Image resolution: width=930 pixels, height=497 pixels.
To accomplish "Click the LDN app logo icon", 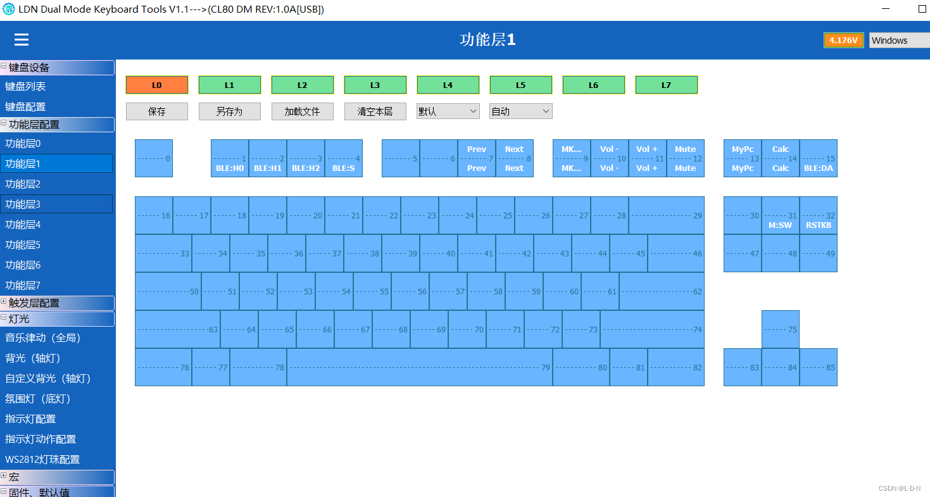I will 9,9.
